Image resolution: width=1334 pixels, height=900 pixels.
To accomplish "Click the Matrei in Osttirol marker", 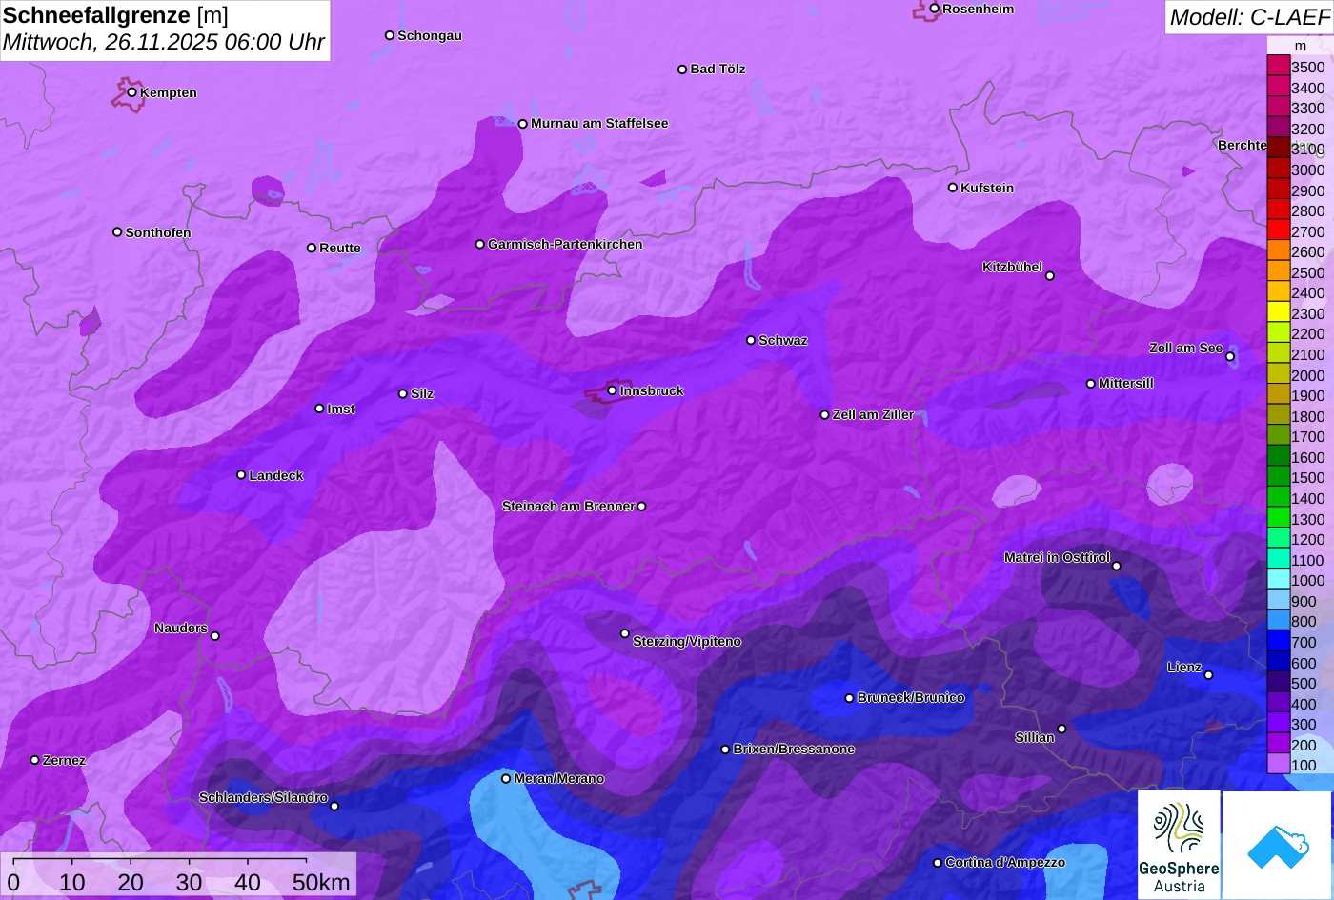I will click(1117, 566).
